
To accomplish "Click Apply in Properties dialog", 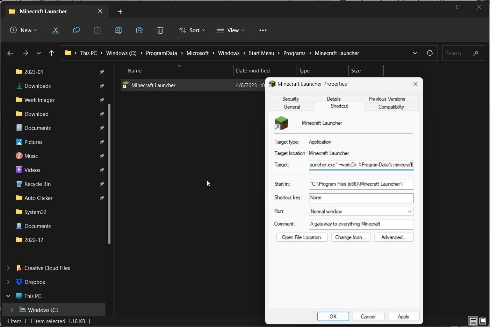I will tap(403, 316).
